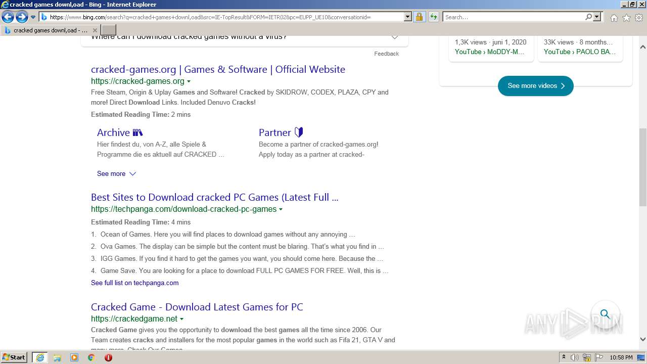
Task: Click the vertical scrollbar thumb
Action: click(643, 167)
